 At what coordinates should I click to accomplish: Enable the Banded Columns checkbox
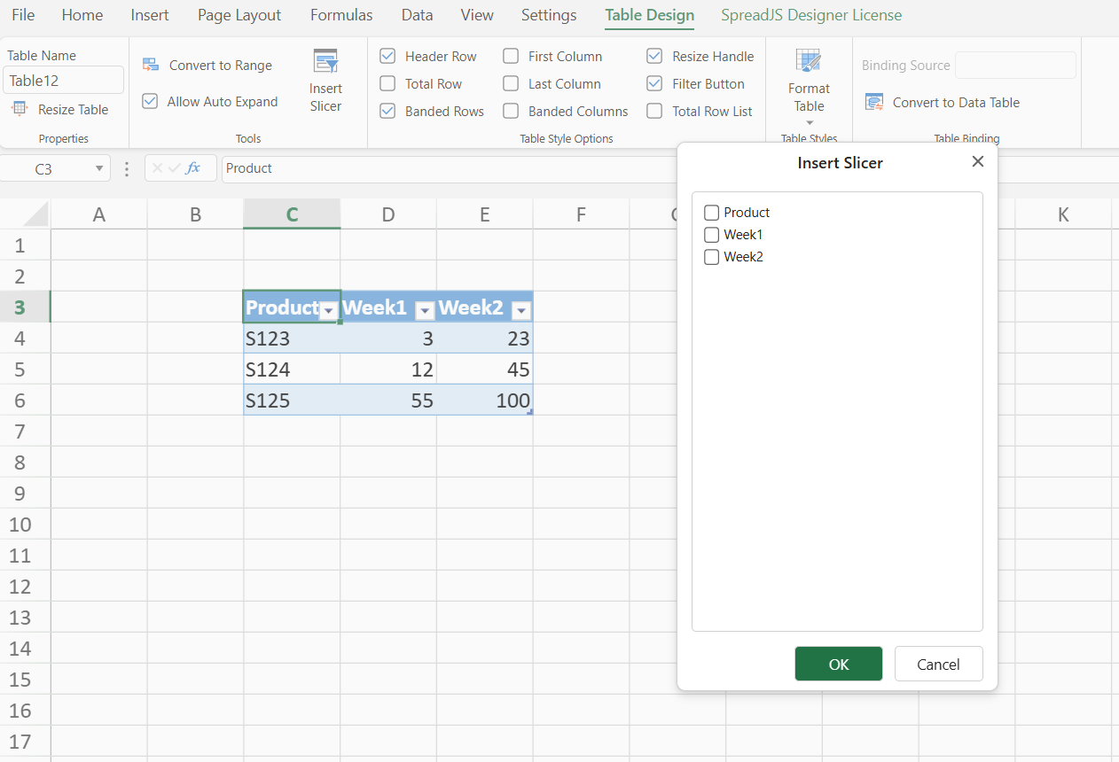click(x=511, y=111)
